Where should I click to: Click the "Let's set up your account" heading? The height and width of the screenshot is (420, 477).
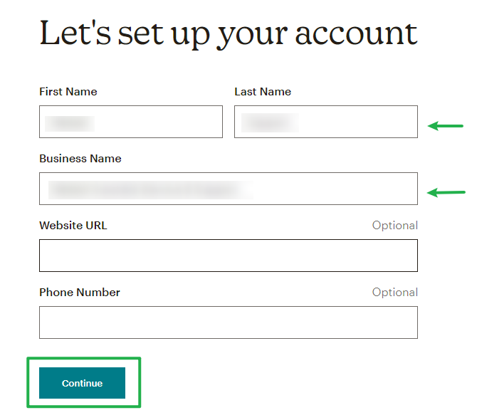(229, 33)
